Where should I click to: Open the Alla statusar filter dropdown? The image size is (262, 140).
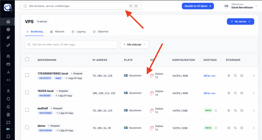pyautogui.click(x=135, y=44)
